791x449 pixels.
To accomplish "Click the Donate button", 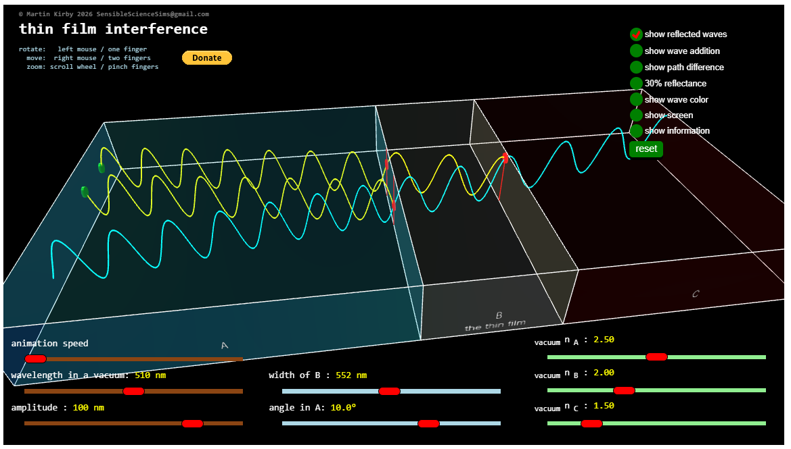I will pos(207,57).
